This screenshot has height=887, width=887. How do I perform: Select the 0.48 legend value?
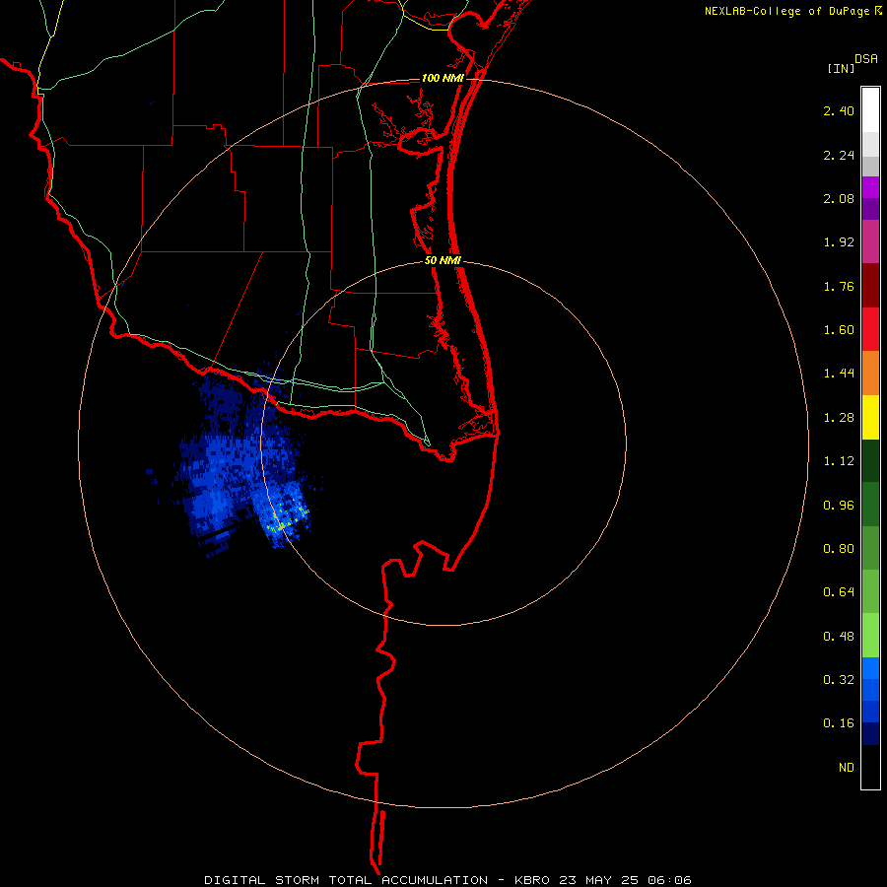839,637
